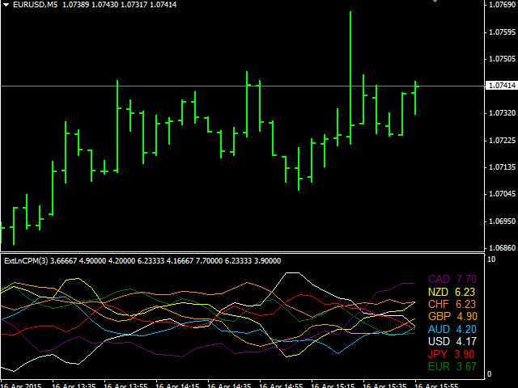Image resolution: width=518 pixels, height=388 pixels.
Task: Click the horizontal bid price line
Action: click(x=202, y=86)
